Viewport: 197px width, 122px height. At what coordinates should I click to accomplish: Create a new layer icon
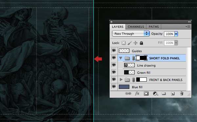(173, 93)
